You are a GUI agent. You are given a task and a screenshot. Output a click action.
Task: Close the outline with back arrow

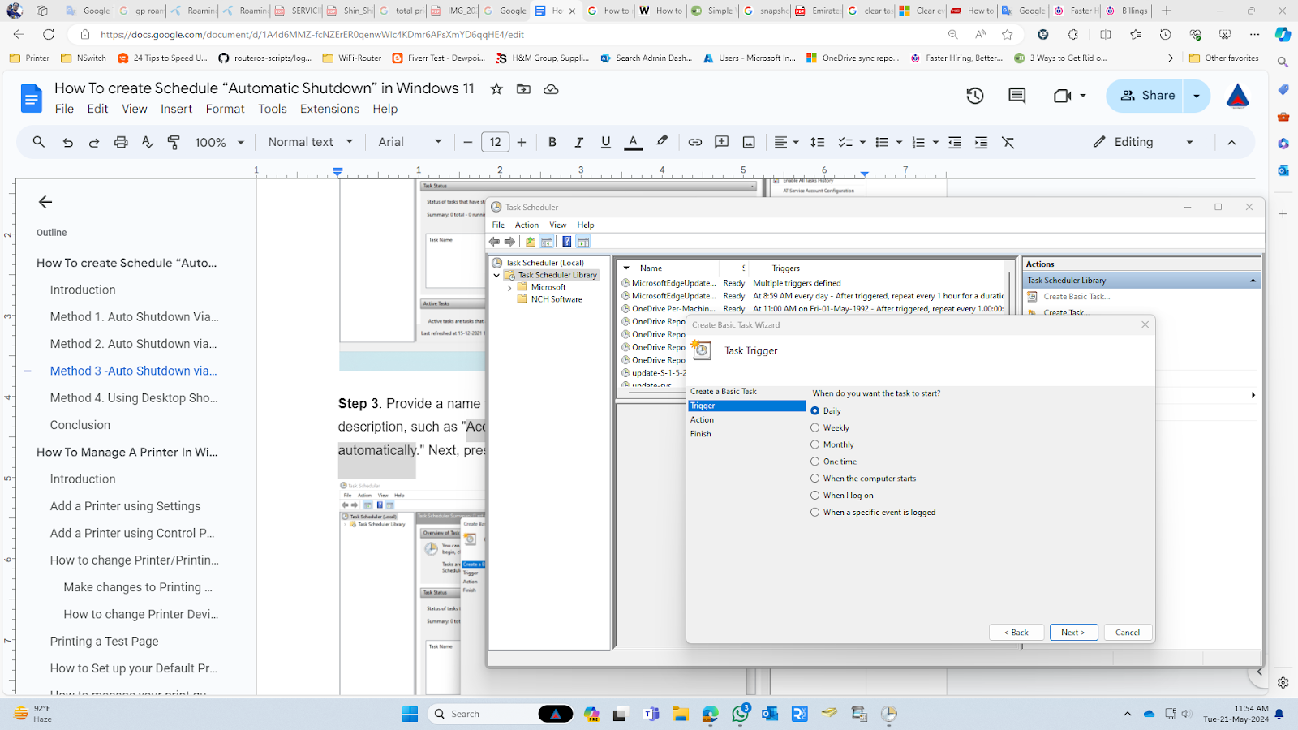pyautogui.click(x=45, y=202)
